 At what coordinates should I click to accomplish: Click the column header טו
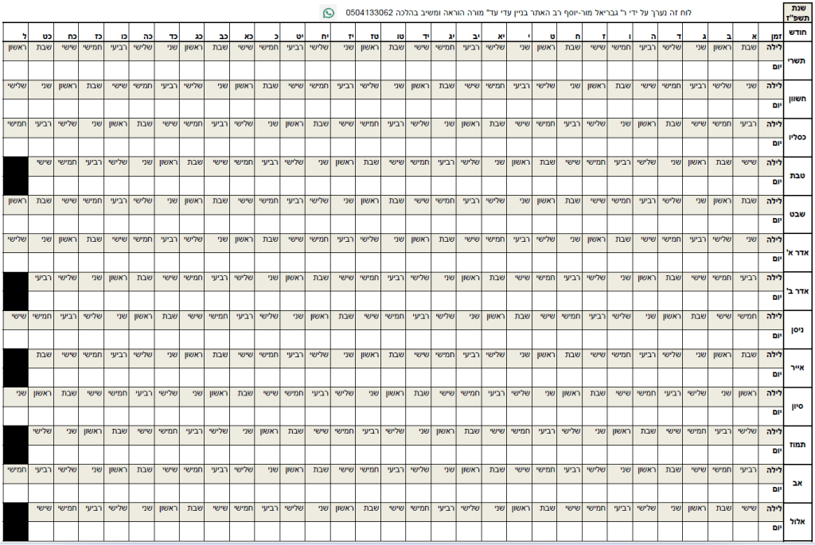coord(394,35)
